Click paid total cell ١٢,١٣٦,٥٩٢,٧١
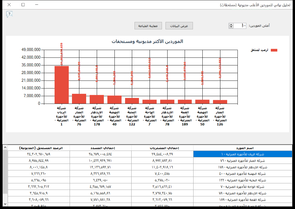This screenshot has width=295, height=209. coord(101,167)
